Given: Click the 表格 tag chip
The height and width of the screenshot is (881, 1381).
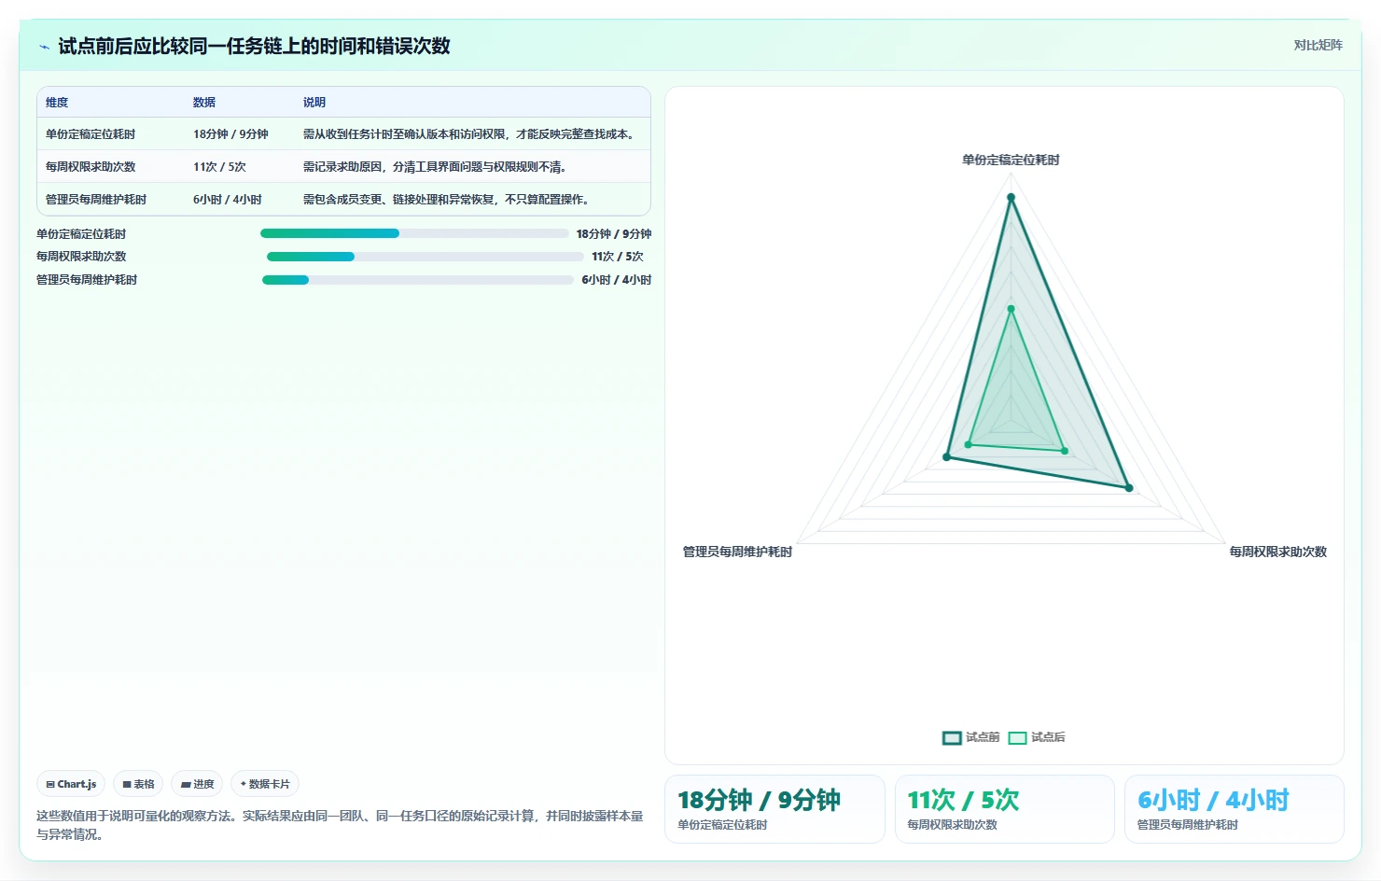Looking at the screenshot, I should pyautogui.click(x=138, y=784).
